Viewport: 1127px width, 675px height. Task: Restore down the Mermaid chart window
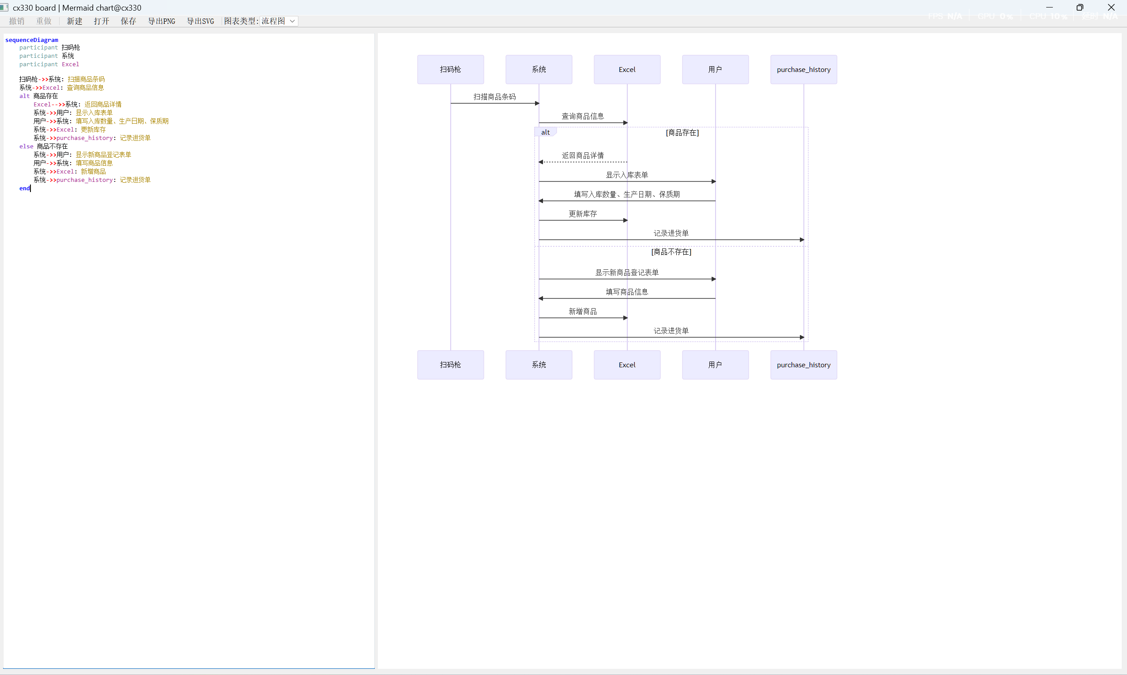[x=1080, y=7]
